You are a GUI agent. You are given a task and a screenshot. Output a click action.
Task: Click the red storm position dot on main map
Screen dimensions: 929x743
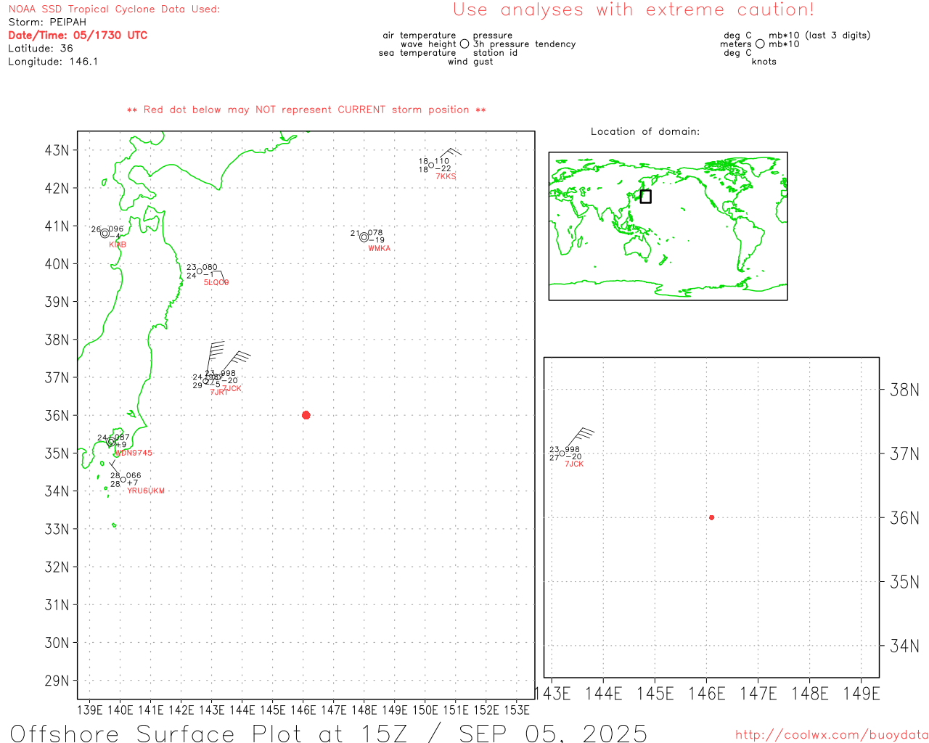click(306, 415)
